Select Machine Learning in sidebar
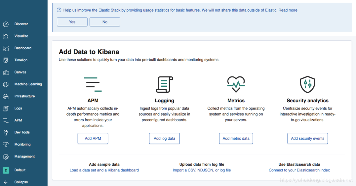This screenshot has height=186, width=356. (28, 84)
